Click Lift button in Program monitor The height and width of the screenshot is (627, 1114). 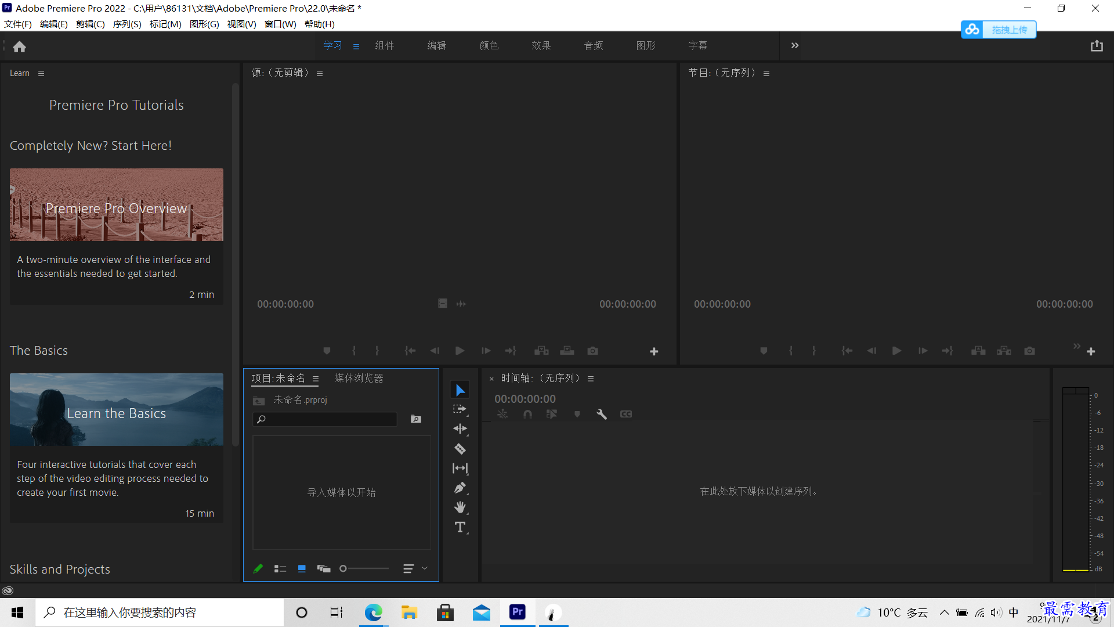(978, 351)
